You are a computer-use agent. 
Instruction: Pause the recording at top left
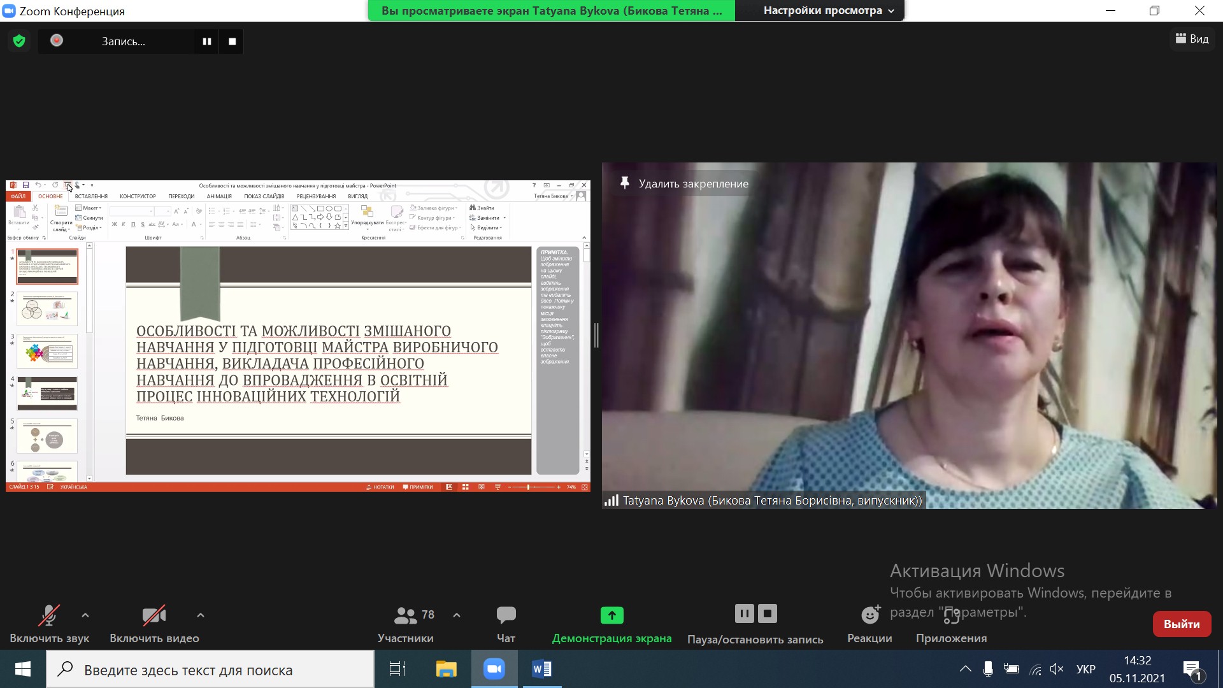tap(206, 41)
